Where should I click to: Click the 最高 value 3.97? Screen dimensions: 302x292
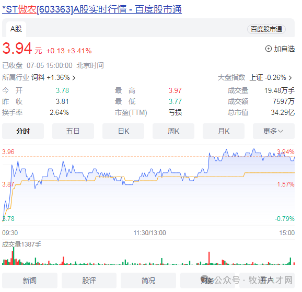[x=175, y=90]
